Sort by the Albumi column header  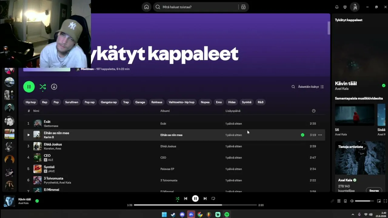tap(165, 111)
